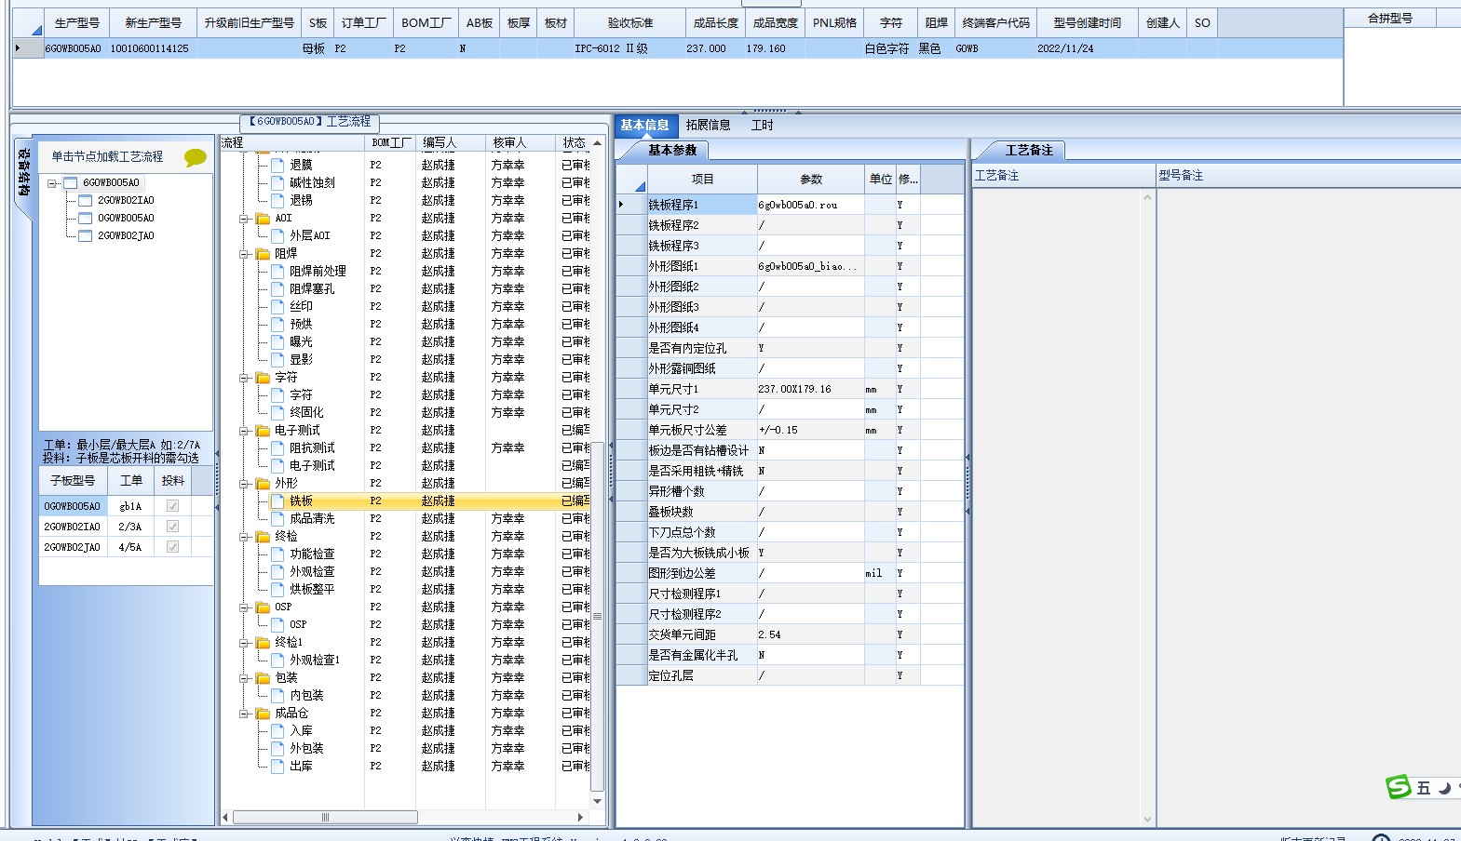Select the 2G0WB02IA0 tree node
The height and width of the screenshot is (841, 1461).
click(x=126, y=201)
